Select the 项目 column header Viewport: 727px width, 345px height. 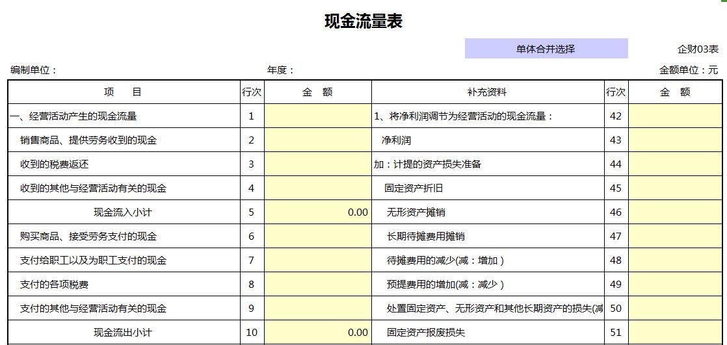click(x=124, y=92)
